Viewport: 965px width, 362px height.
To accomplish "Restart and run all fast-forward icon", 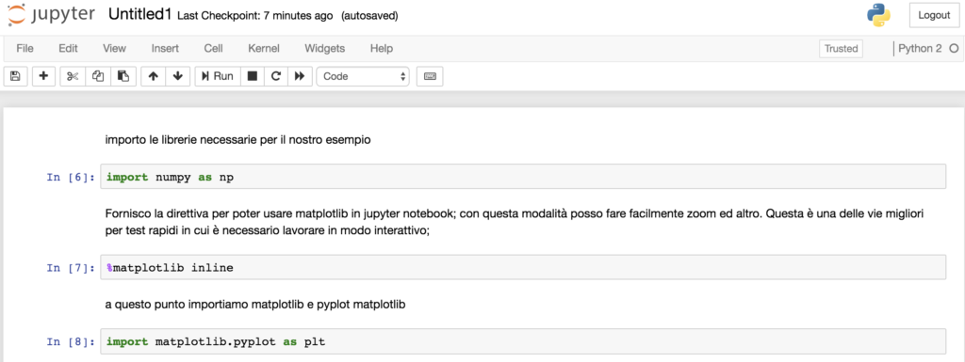I will coord(300,77).
